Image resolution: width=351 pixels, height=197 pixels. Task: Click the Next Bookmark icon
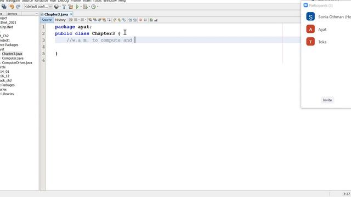(x=120, y=20)
